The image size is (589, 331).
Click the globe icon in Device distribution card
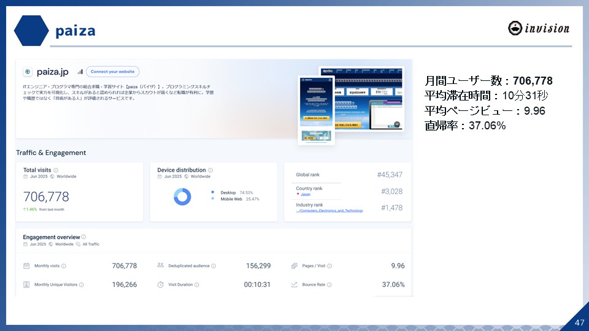pyautogui.click(x=187, y=177)
